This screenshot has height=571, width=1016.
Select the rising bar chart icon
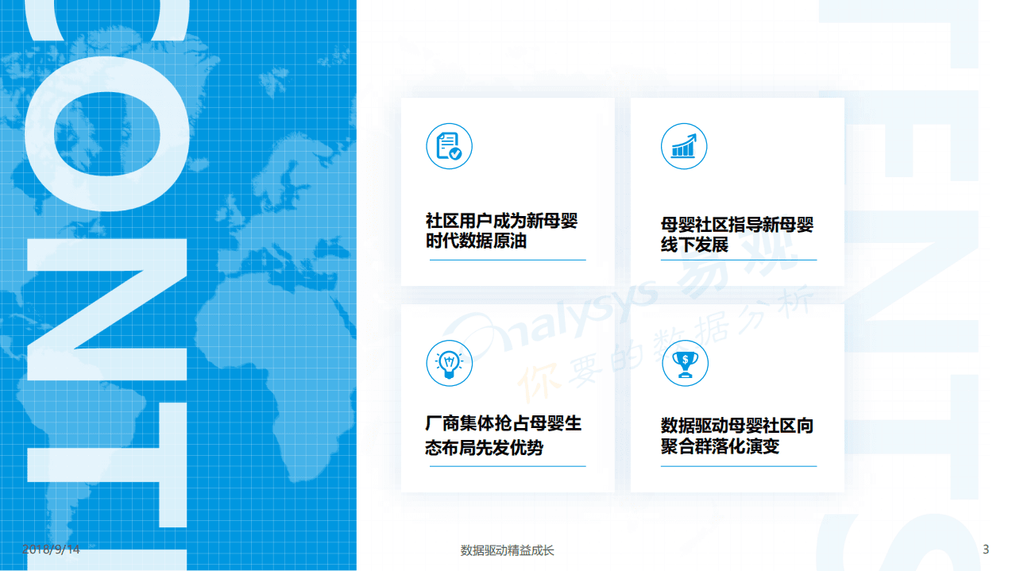point(684,146)
